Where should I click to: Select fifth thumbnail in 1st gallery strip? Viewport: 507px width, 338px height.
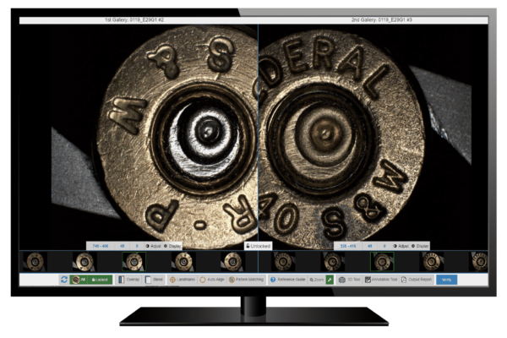pyautogui.click(x=233, y=261)
